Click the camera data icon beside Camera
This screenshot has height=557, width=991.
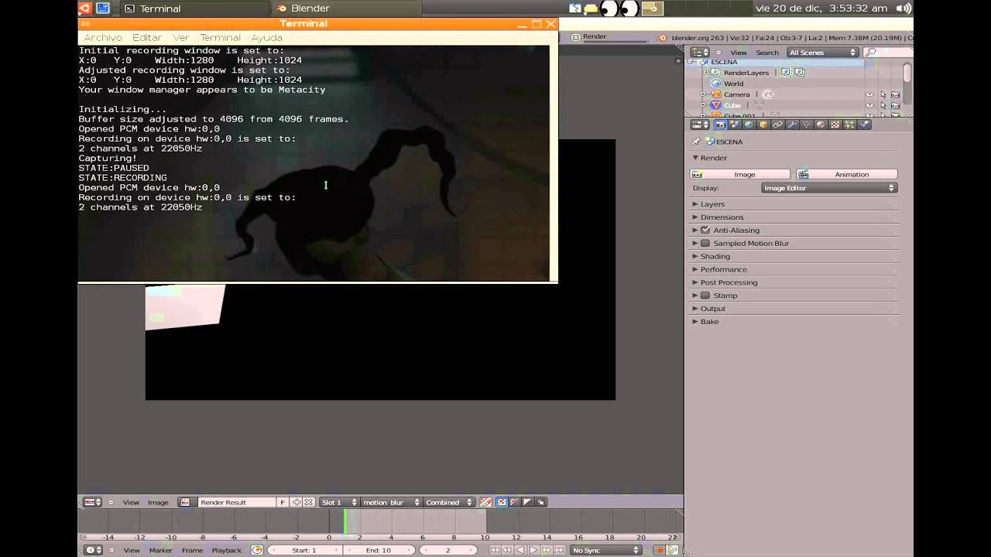pos(768,94)
